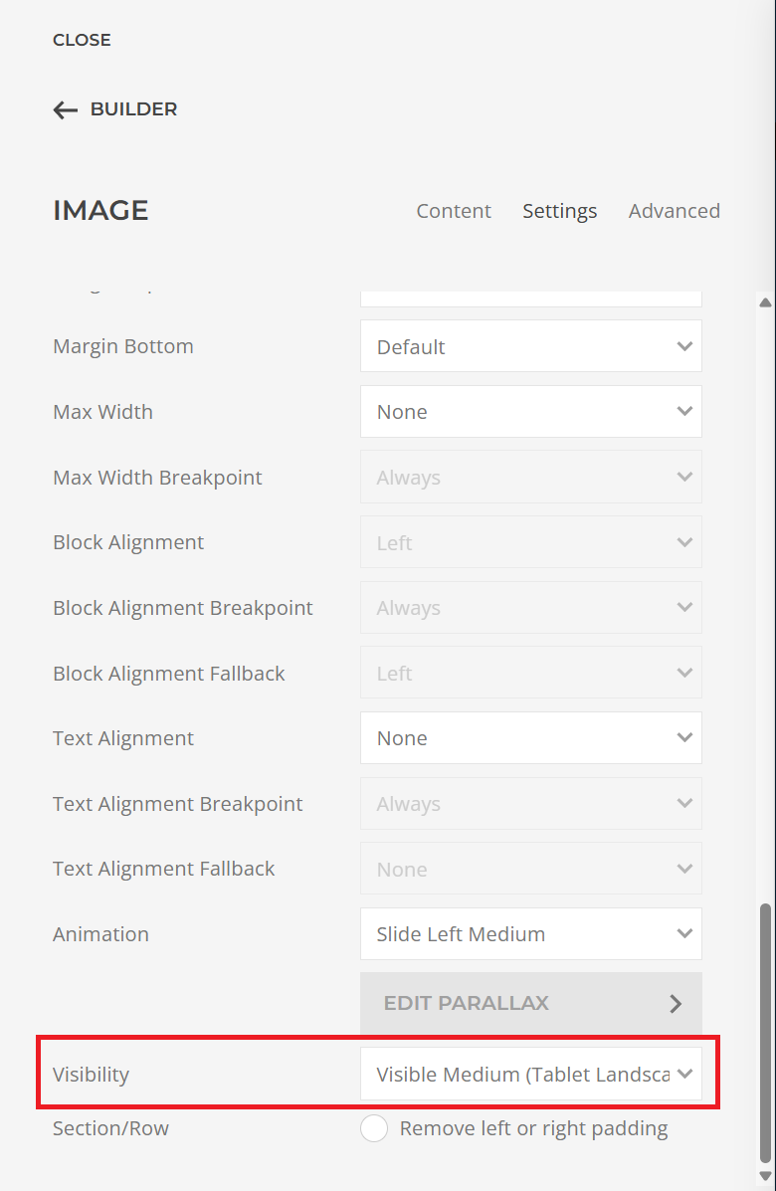
Task: Click the Text Alignment Fallback dropdown
Action: pyautogui.click(x=530, y=869)
